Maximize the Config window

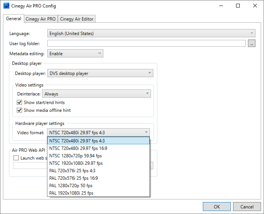point(238,6)
